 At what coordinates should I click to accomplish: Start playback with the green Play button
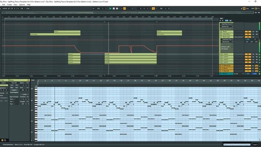click(x=110, y=9)
